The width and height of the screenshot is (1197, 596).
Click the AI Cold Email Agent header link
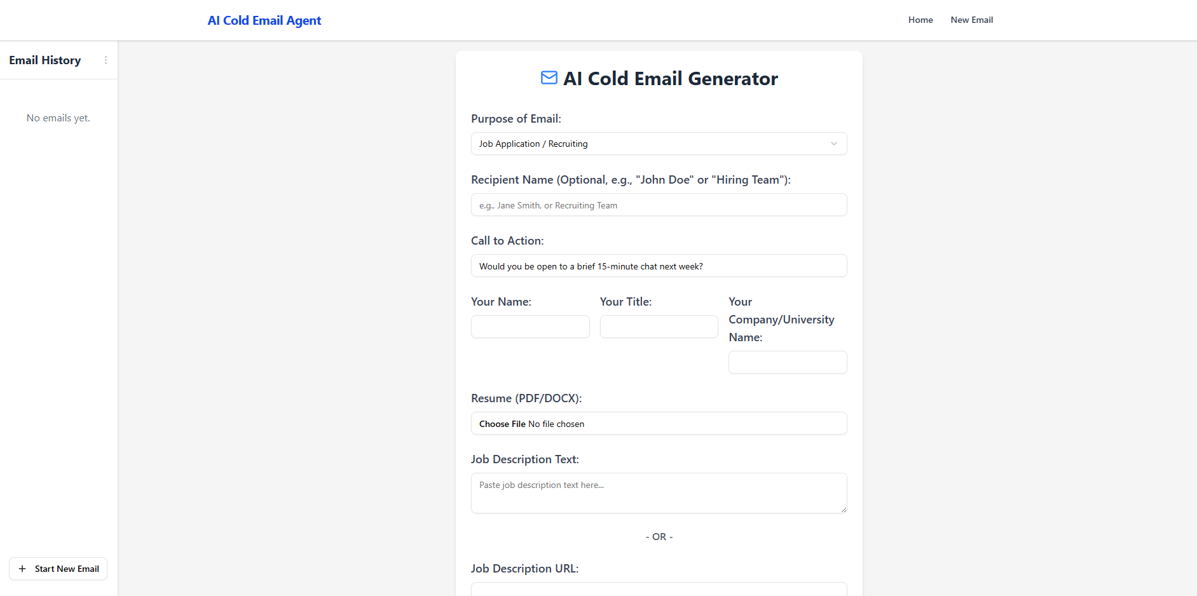(x=264, y=20)
